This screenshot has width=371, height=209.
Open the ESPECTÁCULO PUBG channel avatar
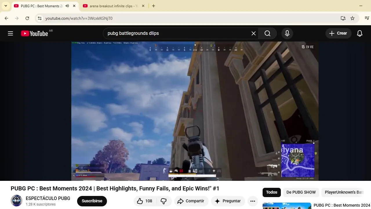[x=17, y=201]
